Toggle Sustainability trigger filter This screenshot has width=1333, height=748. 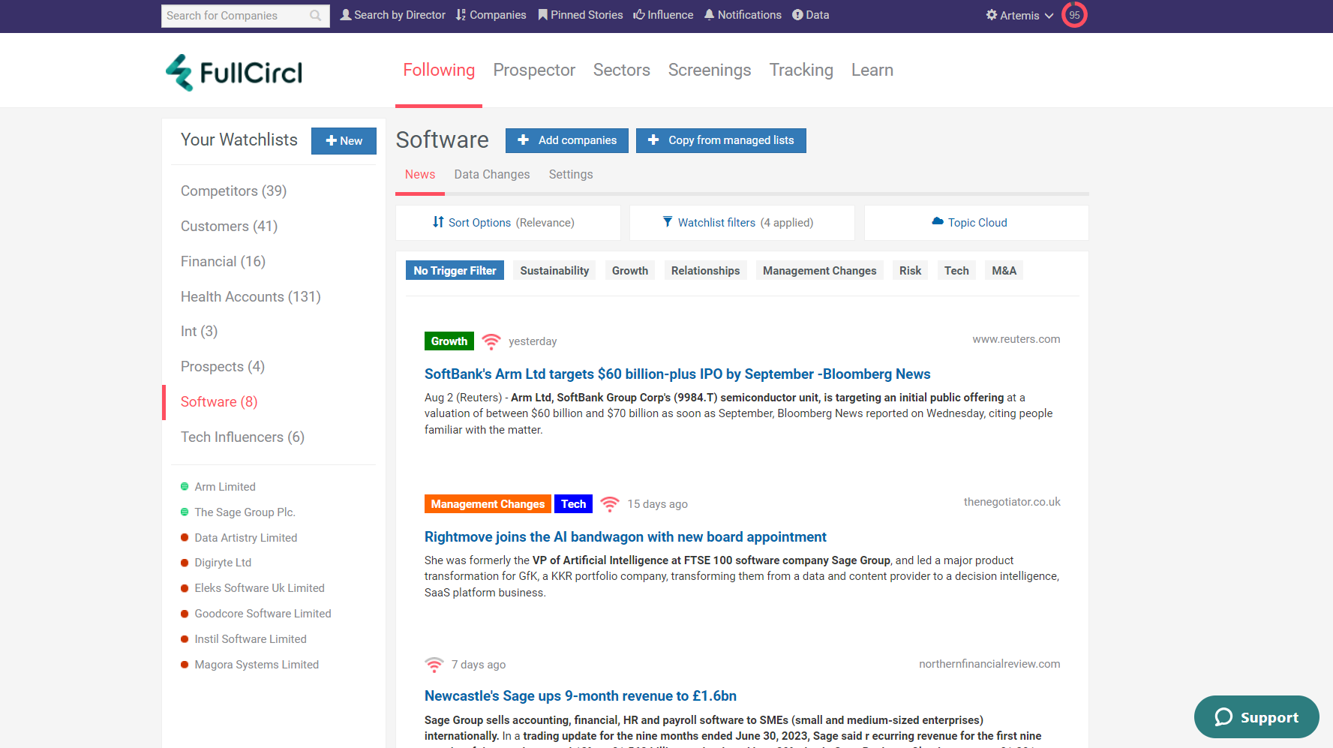coord(554,271)
